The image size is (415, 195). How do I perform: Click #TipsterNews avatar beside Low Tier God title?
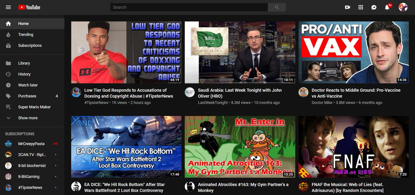point(76,92)
